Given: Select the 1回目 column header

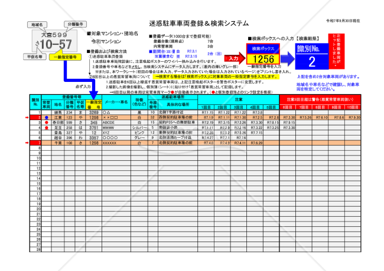Looking at the screenshot, I should coord(206,107).
